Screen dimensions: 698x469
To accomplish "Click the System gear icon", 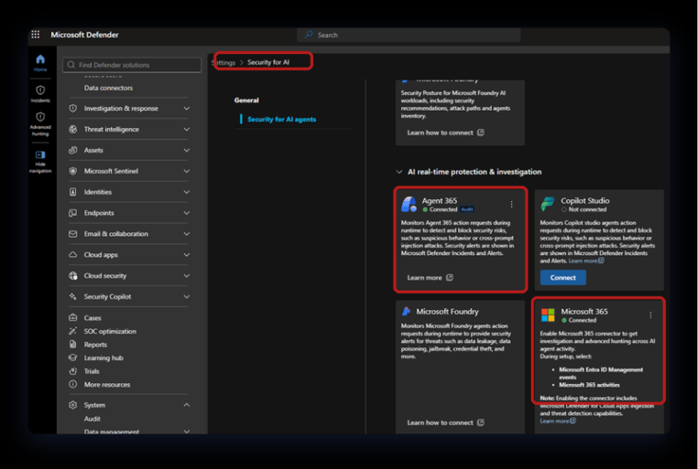I will click(x=73, y=405).
